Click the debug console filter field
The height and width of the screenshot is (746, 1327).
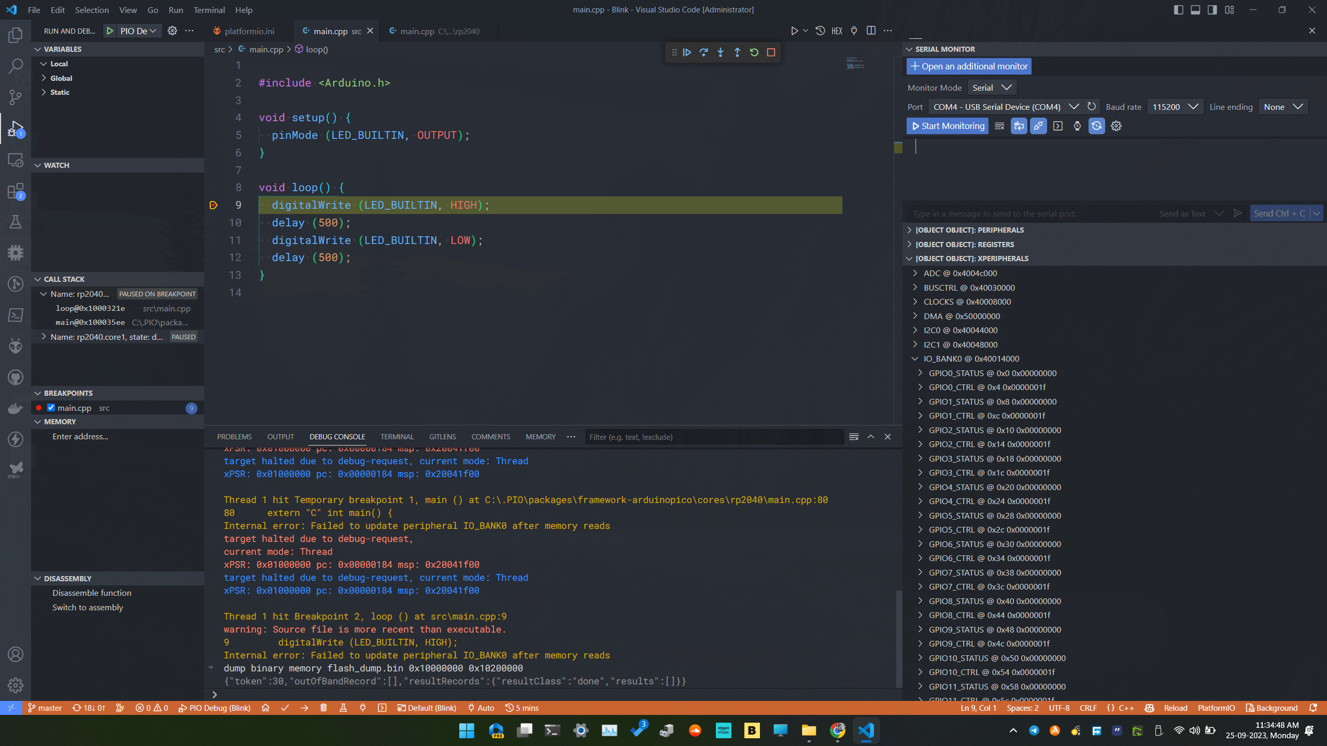click(x=713, y=437)
